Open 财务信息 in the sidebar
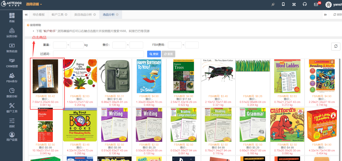This screenshot has height=161, width=342. [12, 48]
